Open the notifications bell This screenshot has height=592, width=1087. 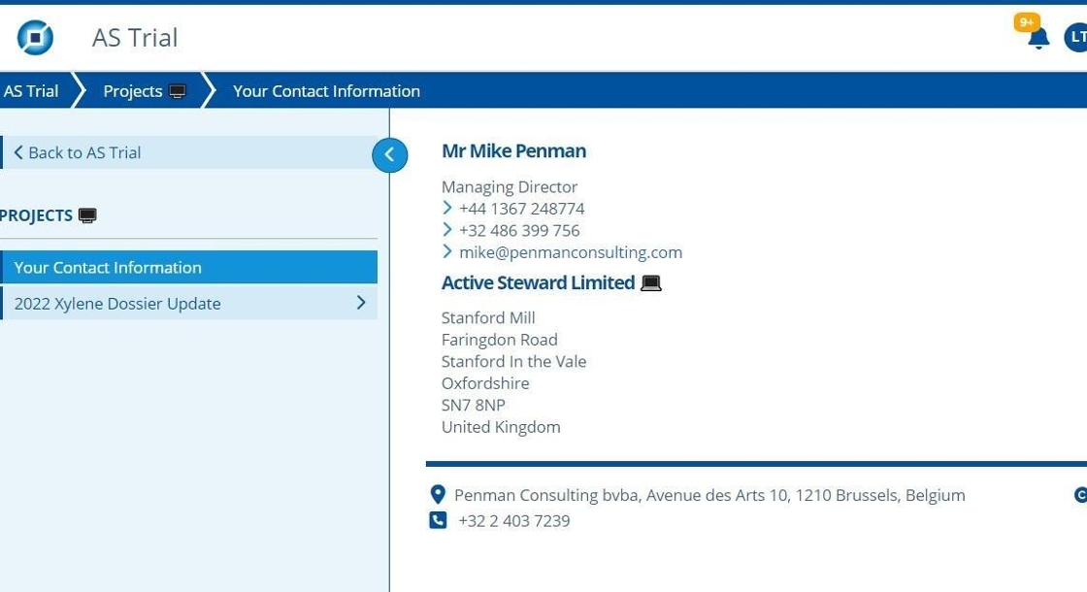coord(1038,39)
